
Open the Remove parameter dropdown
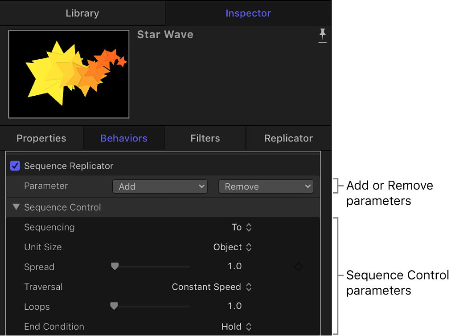click(x=266, y=186)
